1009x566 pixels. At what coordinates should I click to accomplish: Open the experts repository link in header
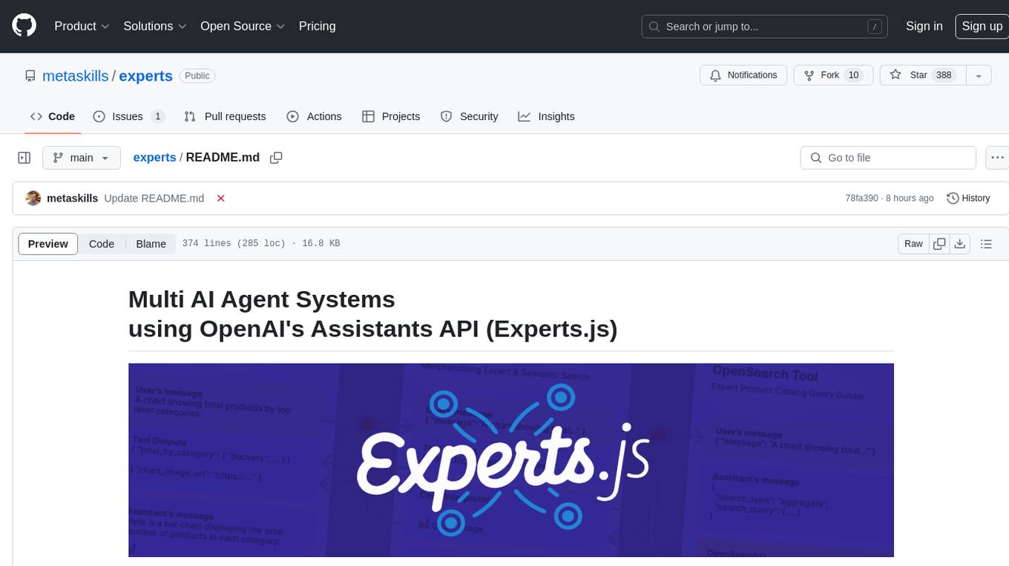click(145, 76)
